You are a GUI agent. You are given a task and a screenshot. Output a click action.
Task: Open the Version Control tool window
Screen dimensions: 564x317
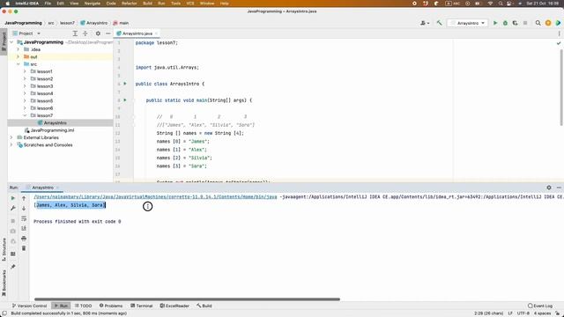pyautogui.click(x=29, y=306)
